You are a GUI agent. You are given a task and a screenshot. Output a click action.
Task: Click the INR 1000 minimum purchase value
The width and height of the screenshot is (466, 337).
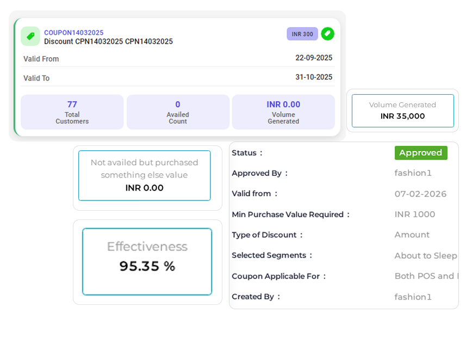414,215
